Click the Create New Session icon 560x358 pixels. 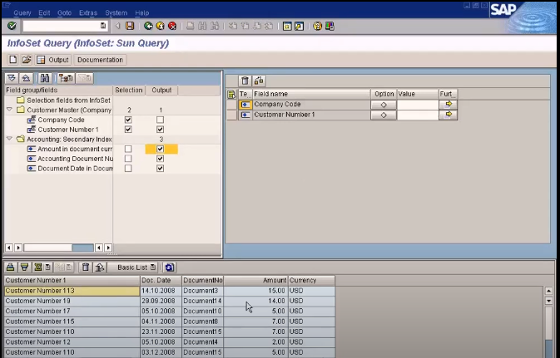[287, 26]
